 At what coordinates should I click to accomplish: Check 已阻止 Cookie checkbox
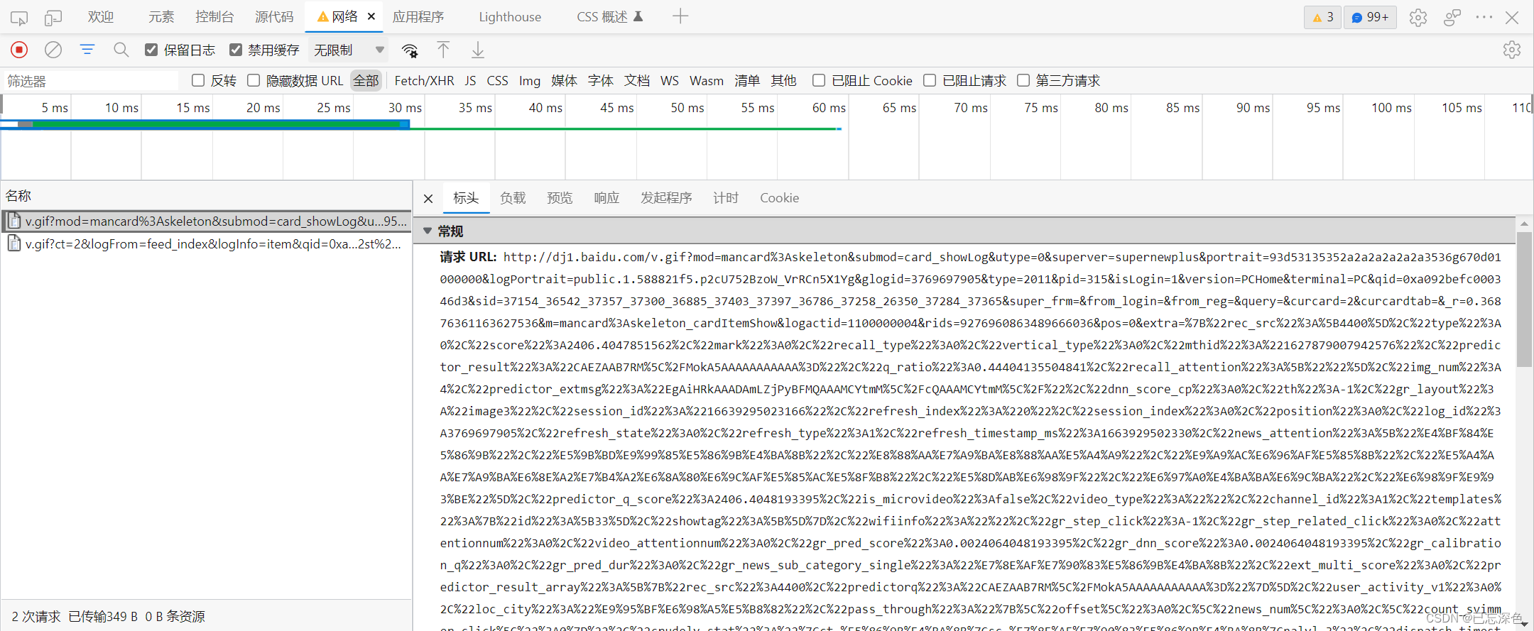(819, 81)
